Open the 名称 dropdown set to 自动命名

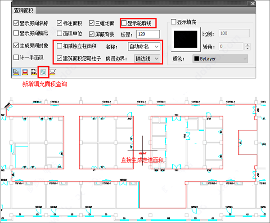(x=144, y=46)
